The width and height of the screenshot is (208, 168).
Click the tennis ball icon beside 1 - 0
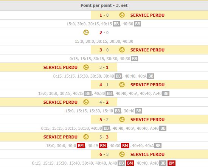pyautogui.click(x=122, y=15)
